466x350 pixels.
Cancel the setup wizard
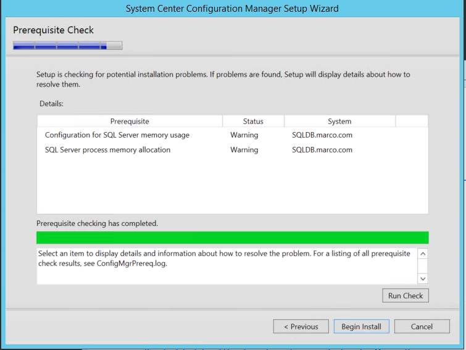tap(422, 326)
